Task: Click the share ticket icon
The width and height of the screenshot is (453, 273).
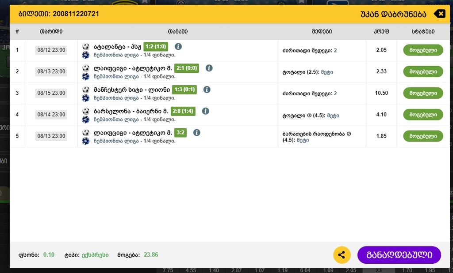Action: coord(342,255)
